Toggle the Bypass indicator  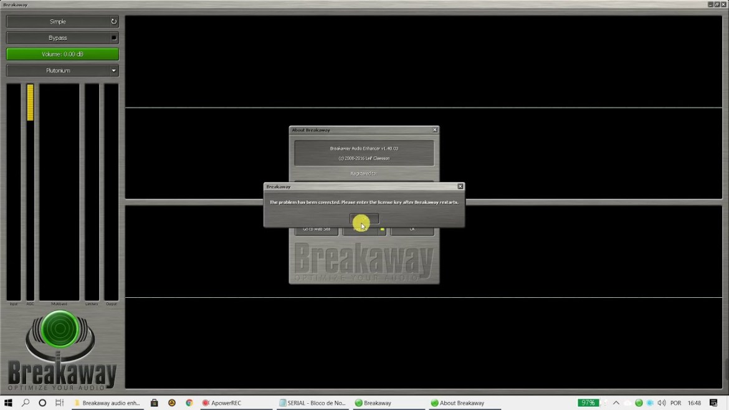113,38
